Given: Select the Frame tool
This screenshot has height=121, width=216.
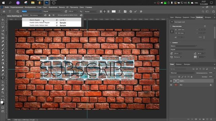Looking at the screenshot, I should (3, 38).
